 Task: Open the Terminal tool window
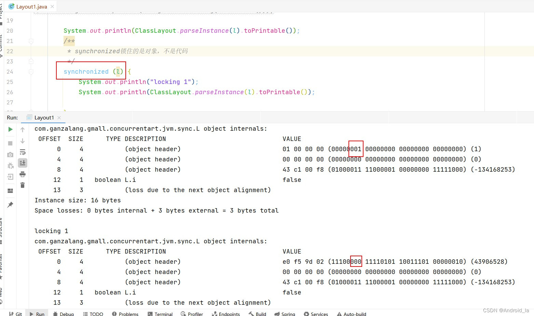(160, 314)
